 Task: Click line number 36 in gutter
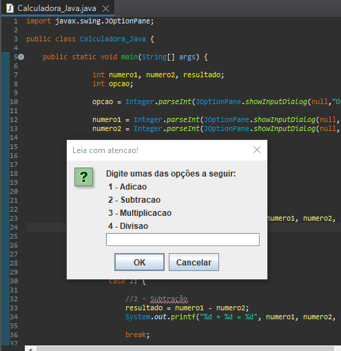pyautogui.click(x=14, y=335)
